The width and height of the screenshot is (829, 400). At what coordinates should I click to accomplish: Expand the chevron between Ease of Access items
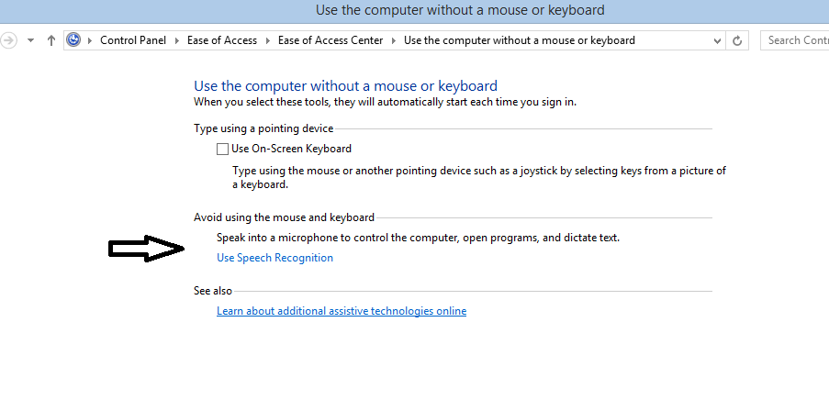[x=269, y=40]
